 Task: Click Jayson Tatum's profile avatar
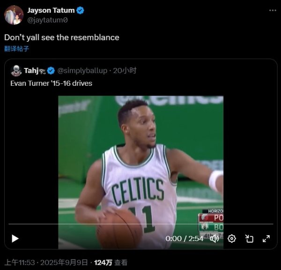click(14, 15)
